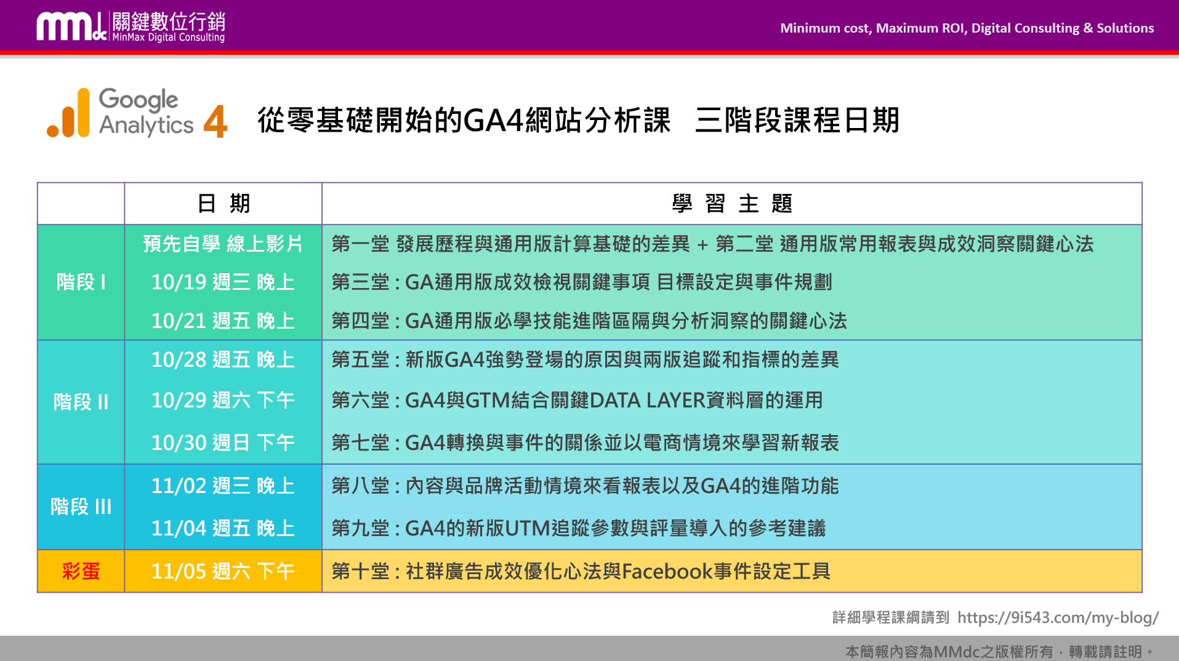Click the 10/19 週三 晚上 date

(223, 282)
